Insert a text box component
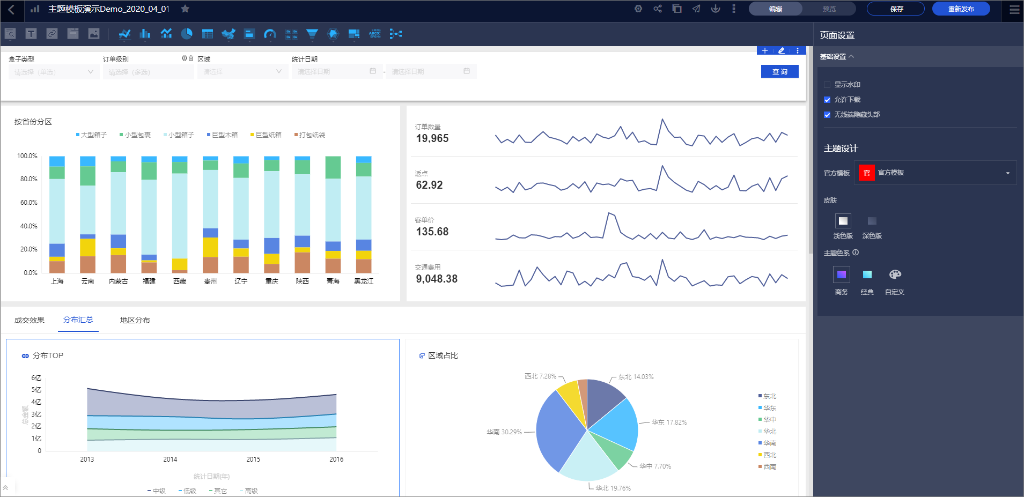 pyautogui.click(x=31, y=34)
